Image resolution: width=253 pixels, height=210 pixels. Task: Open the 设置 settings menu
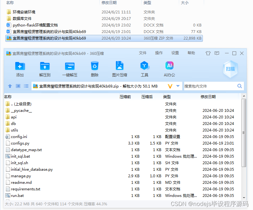(175, 53)
